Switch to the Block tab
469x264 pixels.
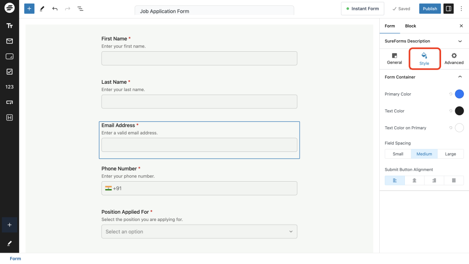pyautogui.click(x=410, y=26)
